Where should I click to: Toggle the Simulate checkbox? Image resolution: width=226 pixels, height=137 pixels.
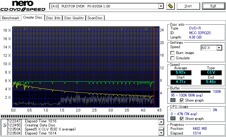tap(173, 58)
